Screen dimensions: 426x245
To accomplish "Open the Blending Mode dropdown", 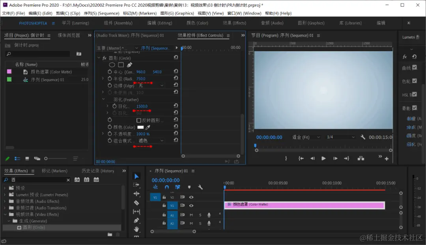I will (151, 141).
